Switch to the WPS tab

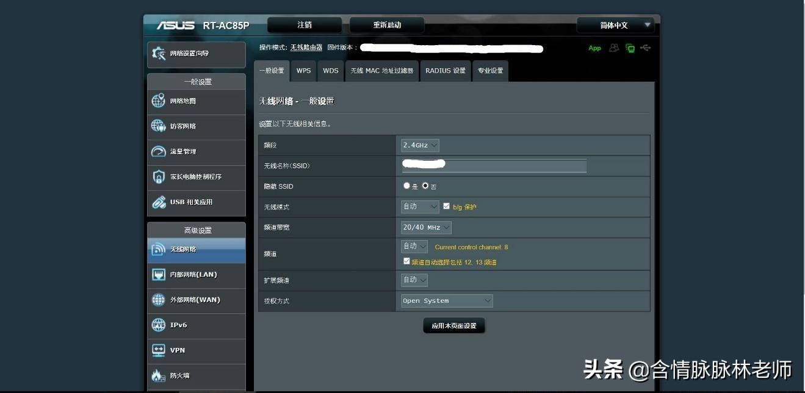point(303,71)
